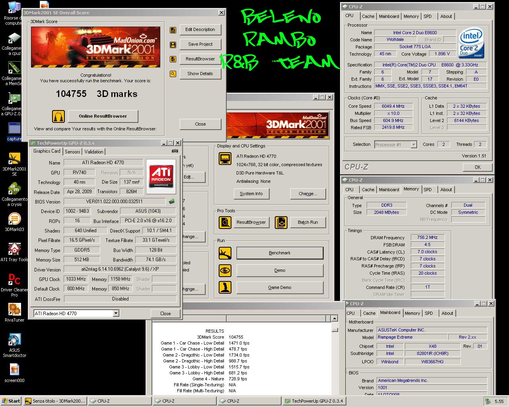Open the Processor #1 selection dropdown
Viewport: 509px width, 407px height.
[x=414, y=145]
